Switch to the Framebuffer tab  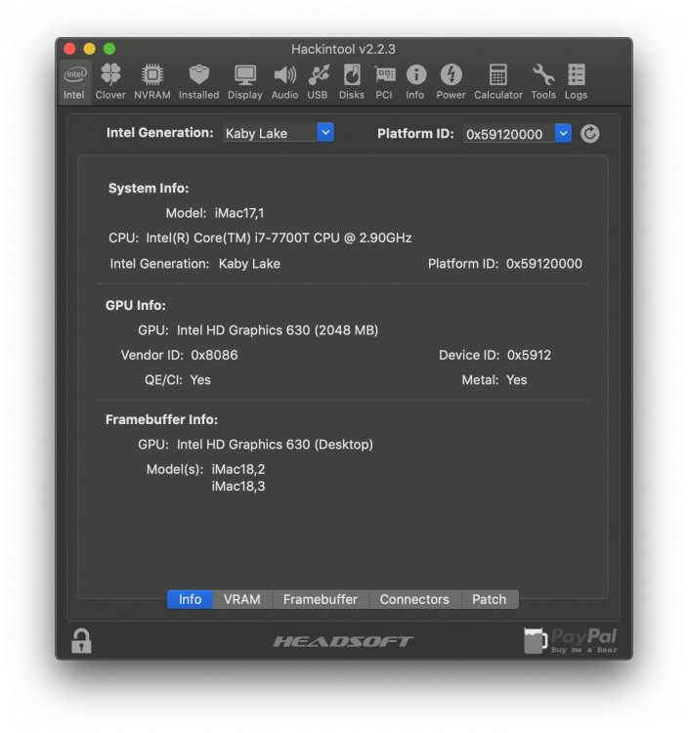coord(321,599)
